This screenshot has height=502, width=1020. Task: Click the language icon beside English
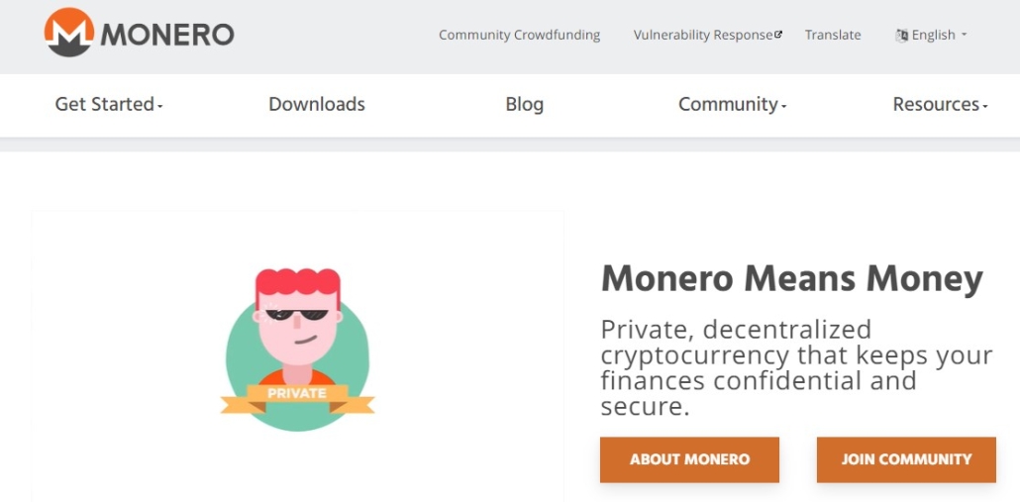pos(901,36)
